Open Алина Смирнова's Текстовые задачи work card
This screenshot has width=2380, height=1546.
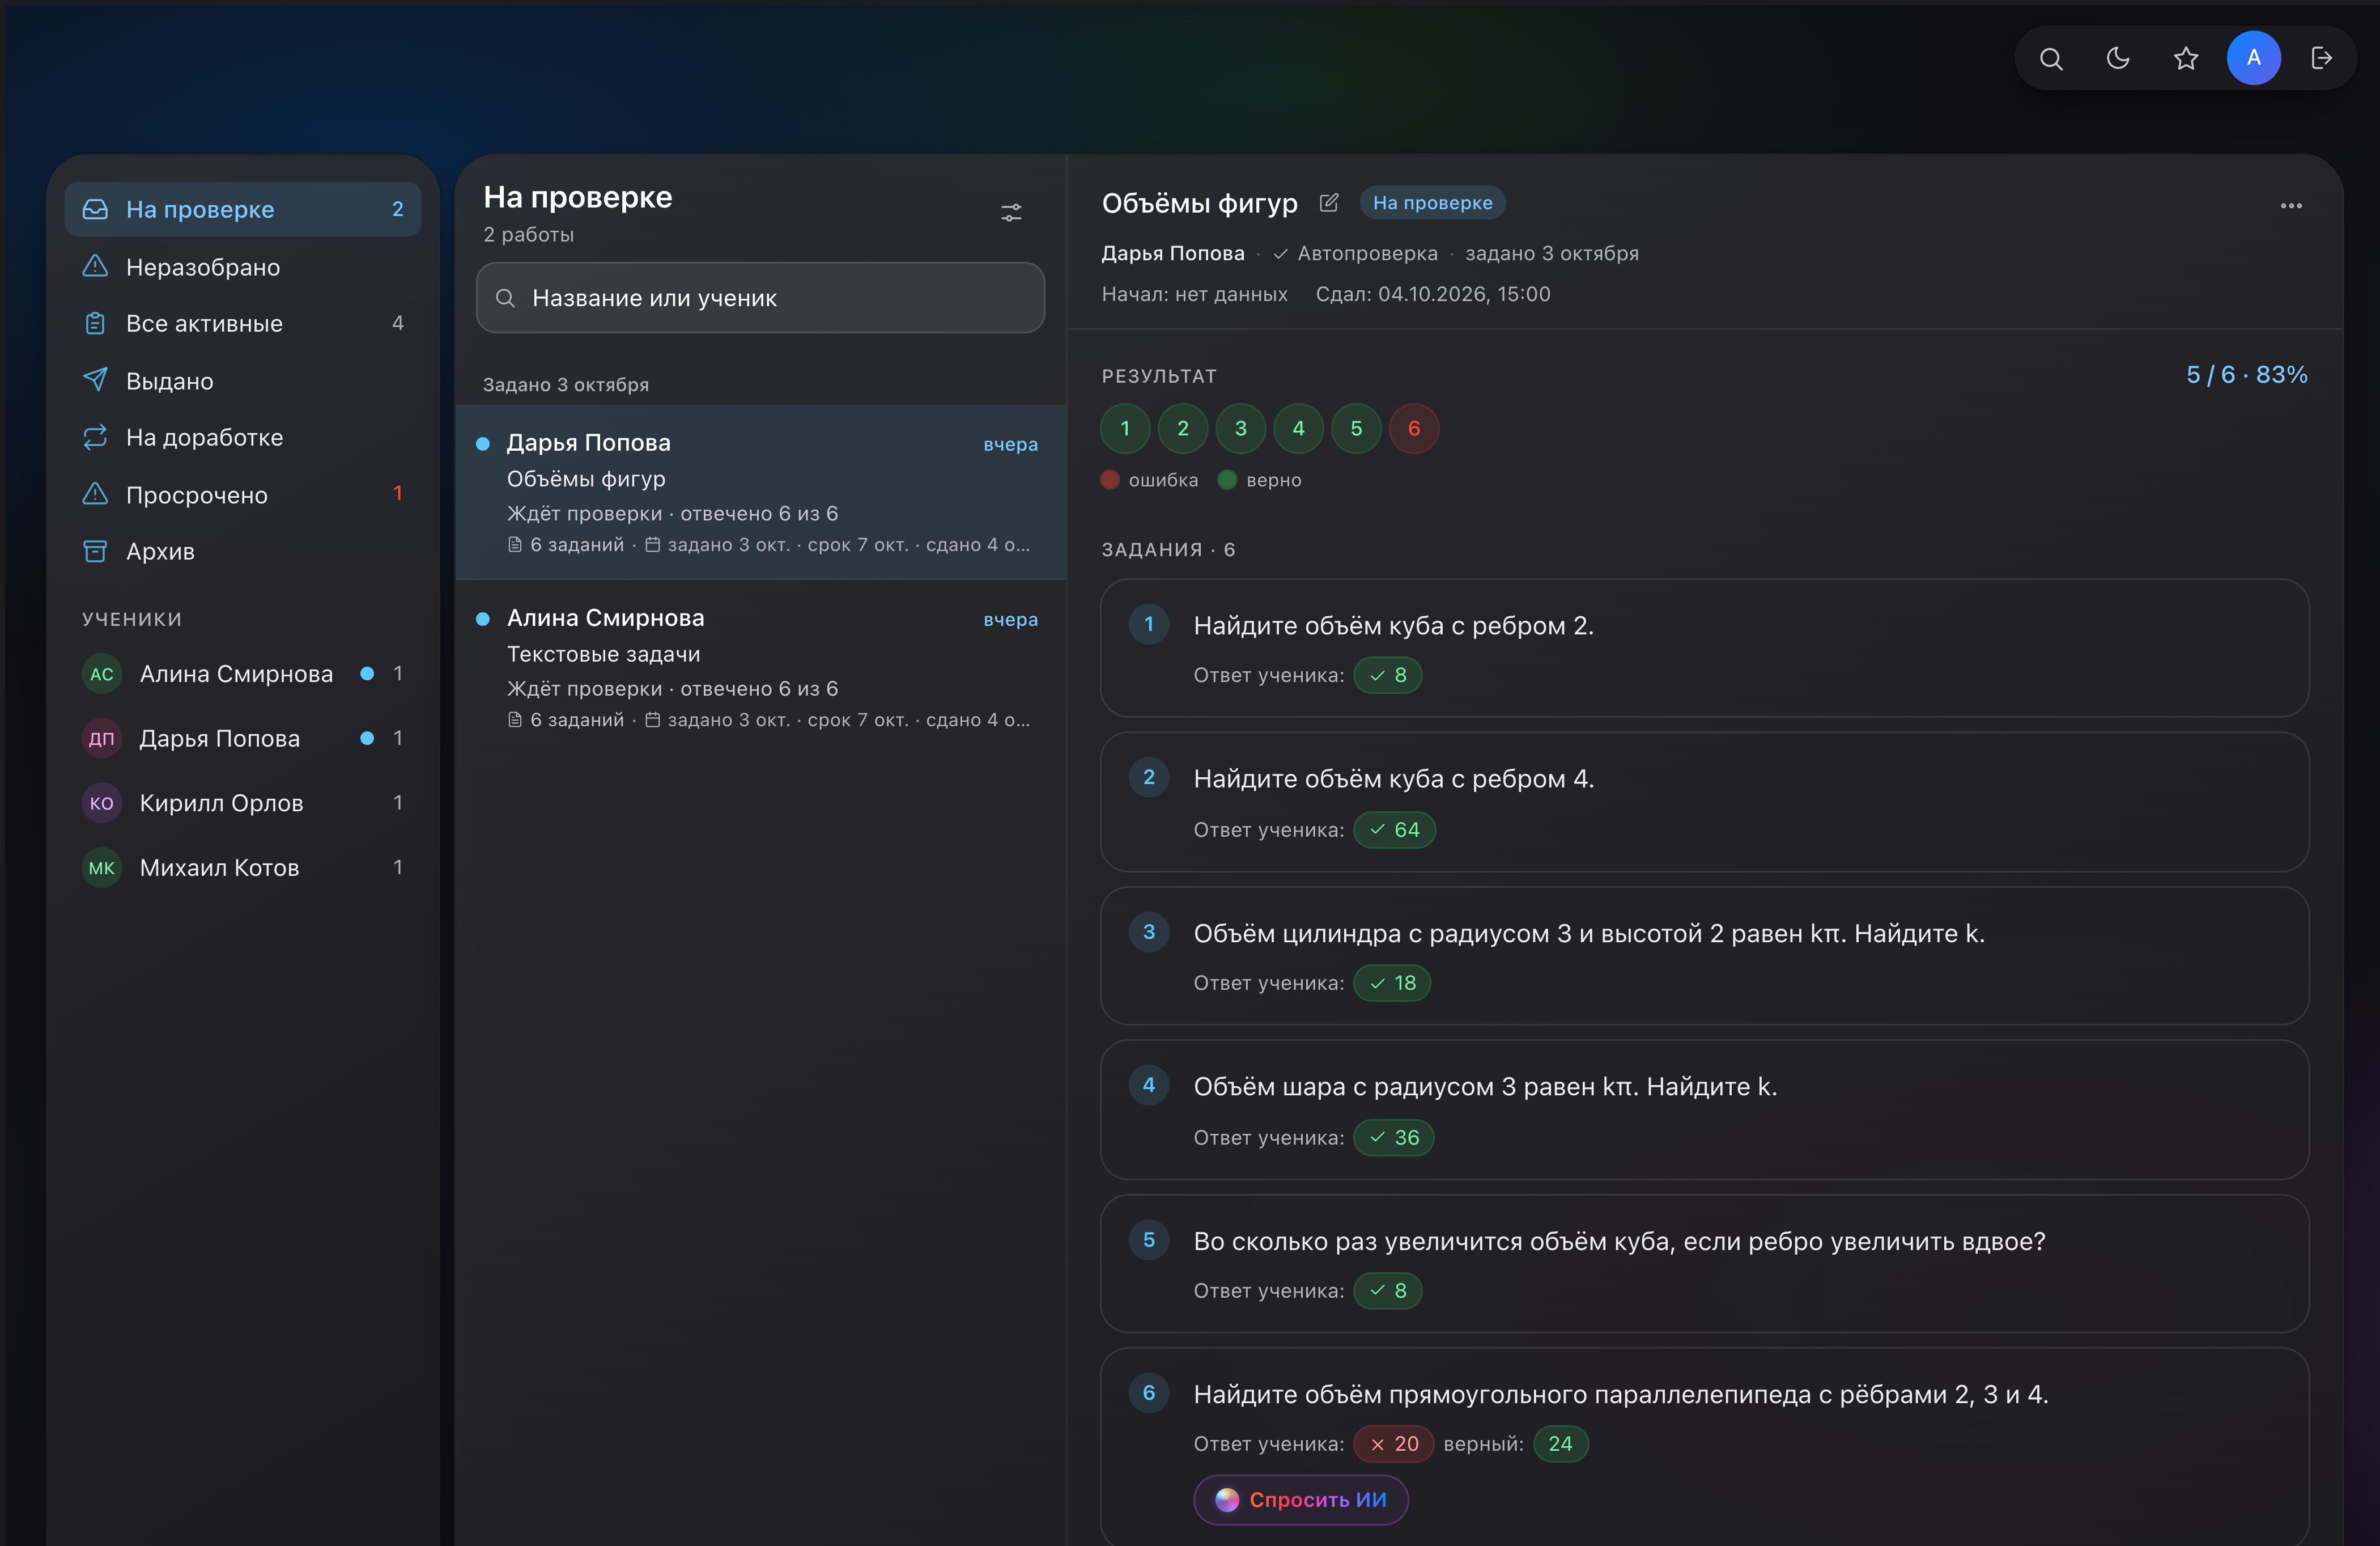coord(761,667)
